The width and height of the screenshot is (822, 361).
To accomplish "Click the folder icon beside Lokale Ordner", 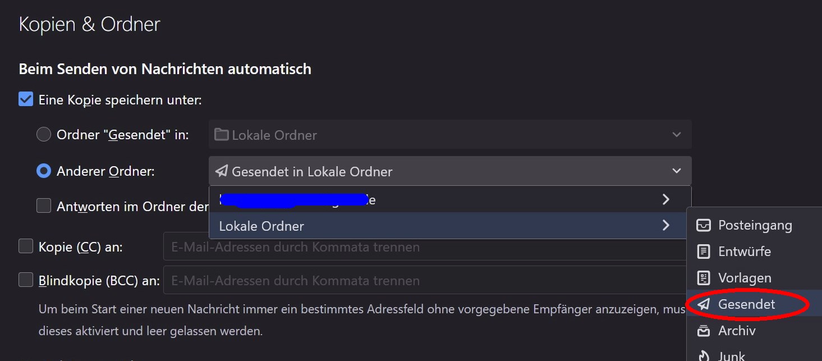I will (x=222, y=135).
